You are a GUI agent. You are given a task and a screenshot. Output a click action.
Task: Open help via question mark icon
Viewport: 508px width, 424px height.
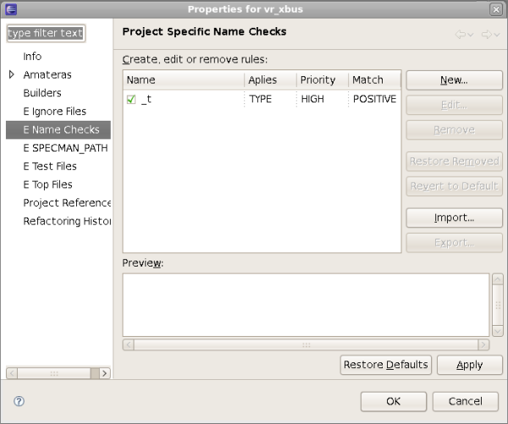click(x=19, y=401)
